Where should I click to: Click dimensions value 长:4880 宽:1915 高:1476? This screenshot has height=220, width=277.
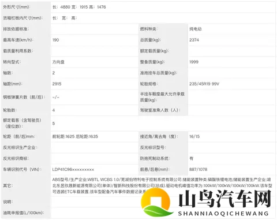tap(79, 7)
